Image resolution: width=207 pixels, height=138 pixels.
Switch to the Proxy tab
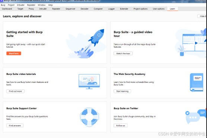pos(31,9)
